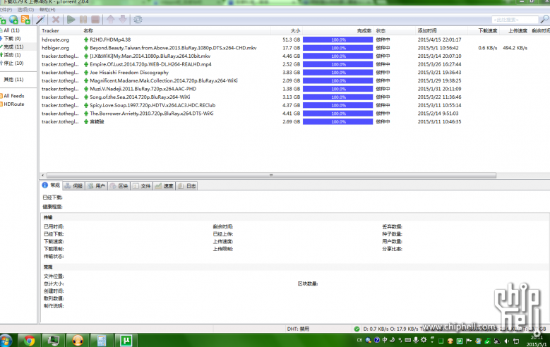Open preferences with the gear toolbar icon
This screenshot has height=347, width=550.
click(x=138, y=20)
